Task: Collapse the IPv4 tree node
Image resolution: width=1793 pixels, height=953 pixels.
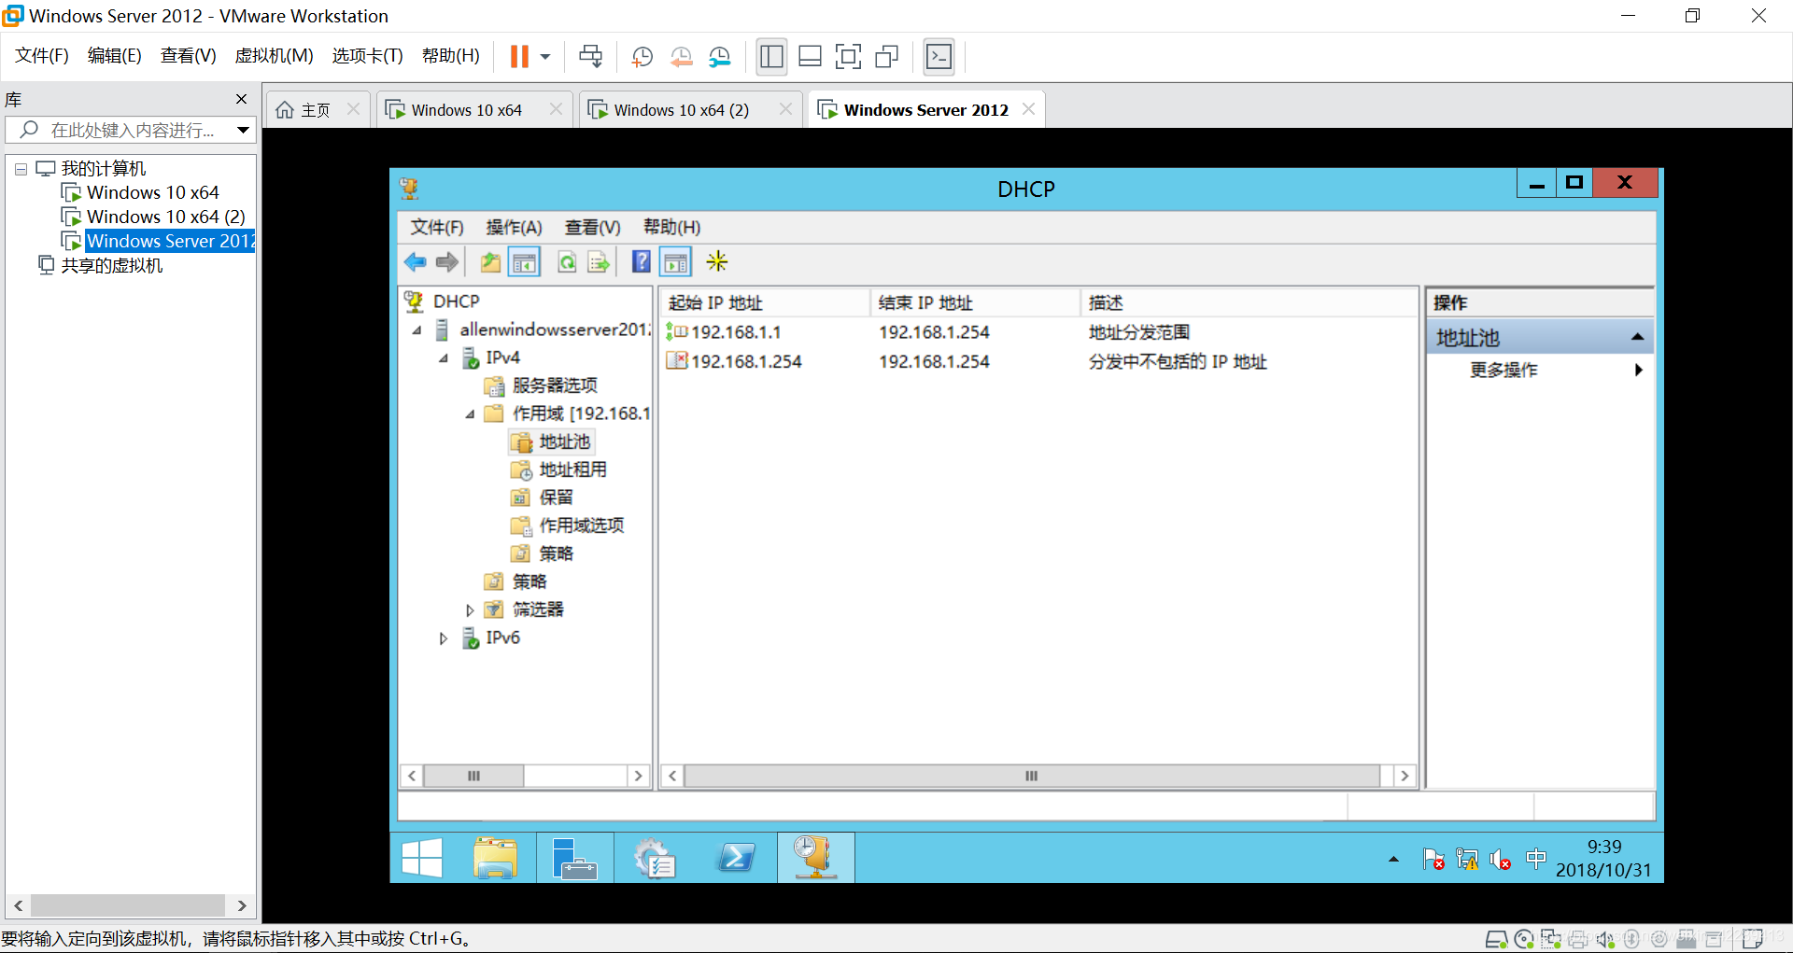Action: coord(444,358)
